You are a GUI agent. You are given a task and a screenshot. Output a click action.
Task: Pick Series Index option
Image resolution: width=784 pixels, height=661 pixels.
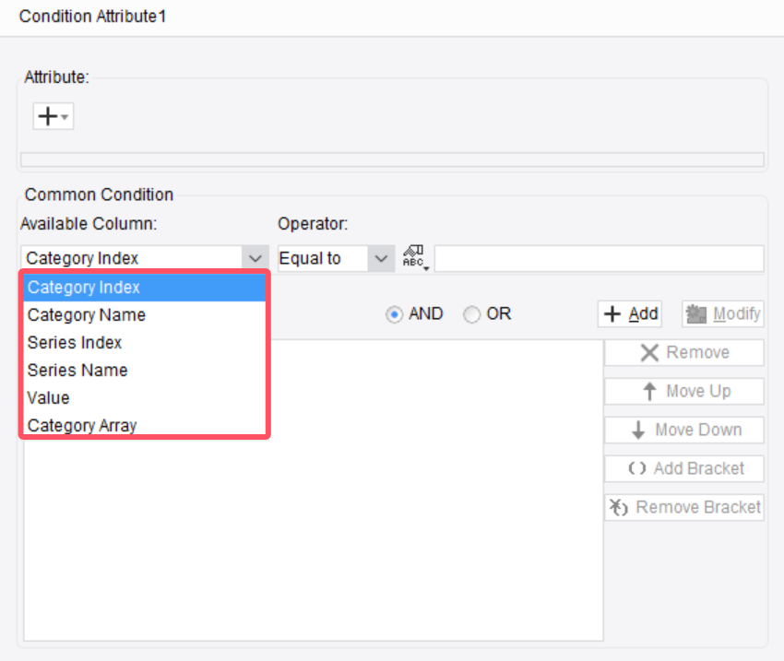tap(145, 343)
